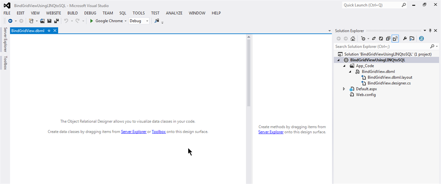Image resolution: width=441 pixels, height=184 pixels.
Task: Click the Toolbox link on design surface
Action: (158, 132)
